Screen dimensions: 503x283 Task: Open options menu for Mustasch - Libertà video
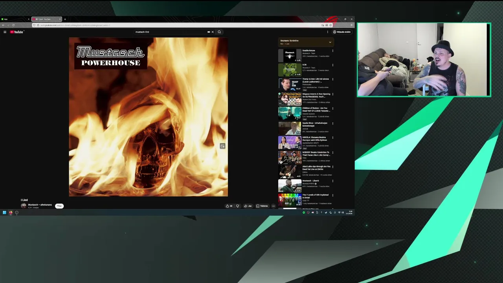click(332, 181)
